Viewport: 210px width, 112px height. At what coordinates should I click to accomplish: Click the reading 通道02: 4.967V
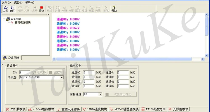tap(68, 28)
